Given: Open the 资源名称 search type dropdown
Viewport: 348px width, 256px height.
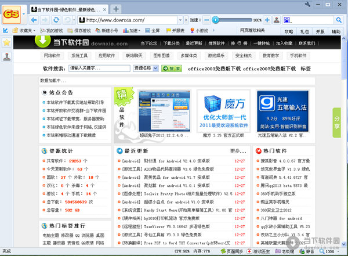Looking at the screenshot, I should pos(146,68).
